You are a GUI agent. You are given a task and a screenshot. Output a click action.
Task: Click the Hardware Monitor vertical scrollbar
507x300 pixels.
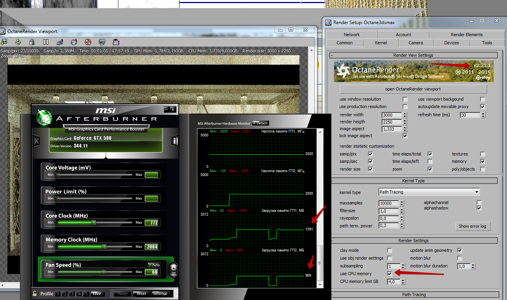(x=320, y=208)
